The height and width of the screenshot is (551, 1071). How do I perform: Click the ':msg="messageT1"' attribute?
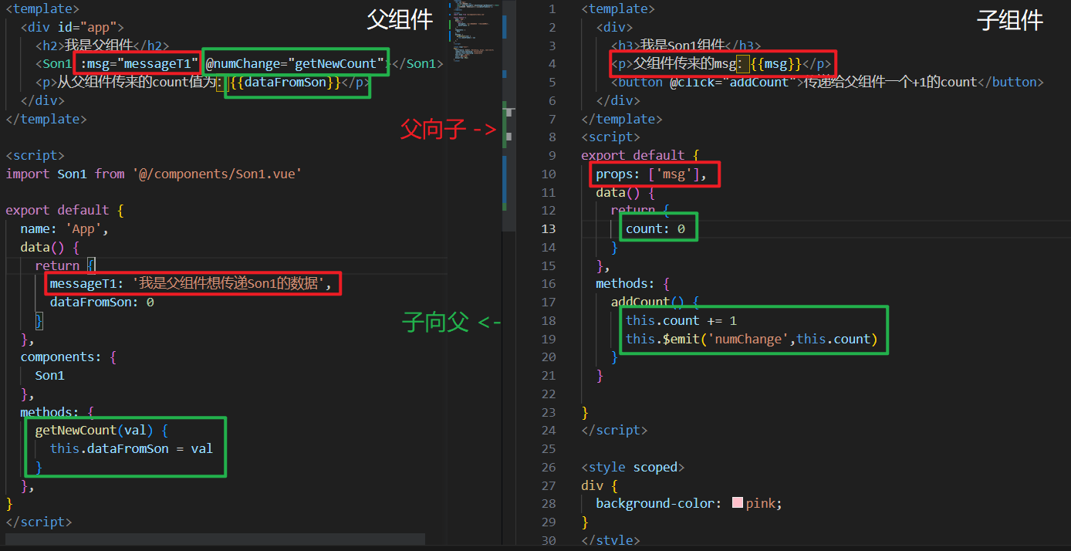[139, 63]
